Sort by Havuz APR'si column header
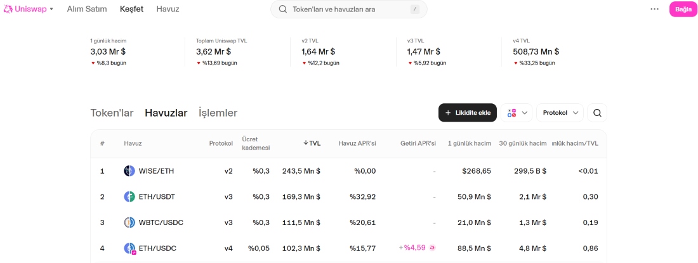The width and height of the screenshot is (698, 263). (x=357, y=143)
